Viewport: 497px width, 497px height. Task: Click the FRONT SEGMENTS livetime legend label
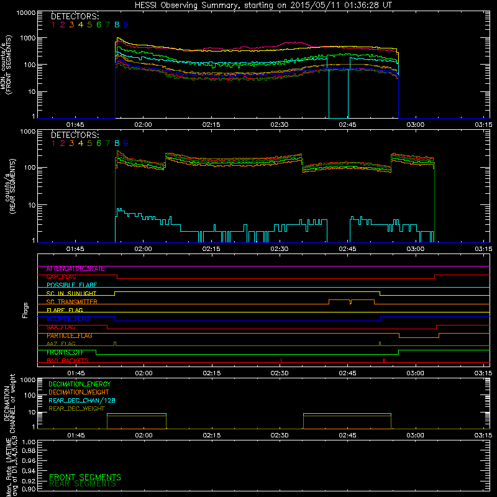(x=85, y=477)
